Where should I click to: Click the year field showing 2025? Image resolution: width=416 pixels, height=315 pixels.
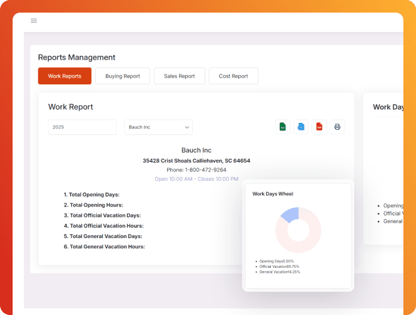[x=82, y=127]
